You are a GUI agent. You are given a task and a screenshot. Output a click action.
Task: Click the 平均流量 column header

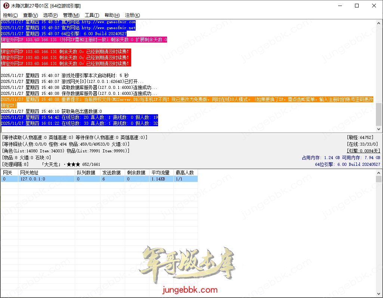pyautogui.click(x=161, y=173)
